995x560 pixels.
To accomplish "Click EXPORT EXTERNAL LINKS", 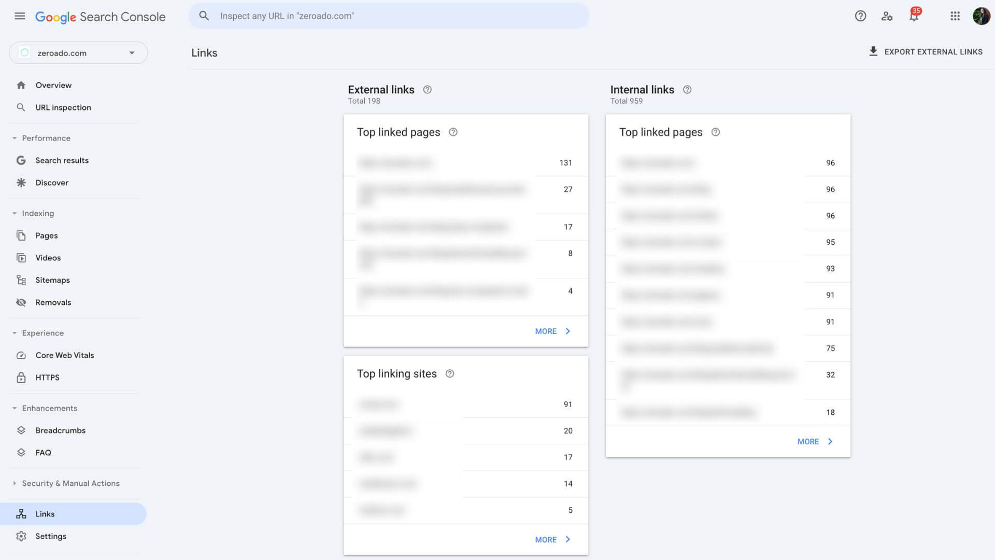I will (926, 51).
